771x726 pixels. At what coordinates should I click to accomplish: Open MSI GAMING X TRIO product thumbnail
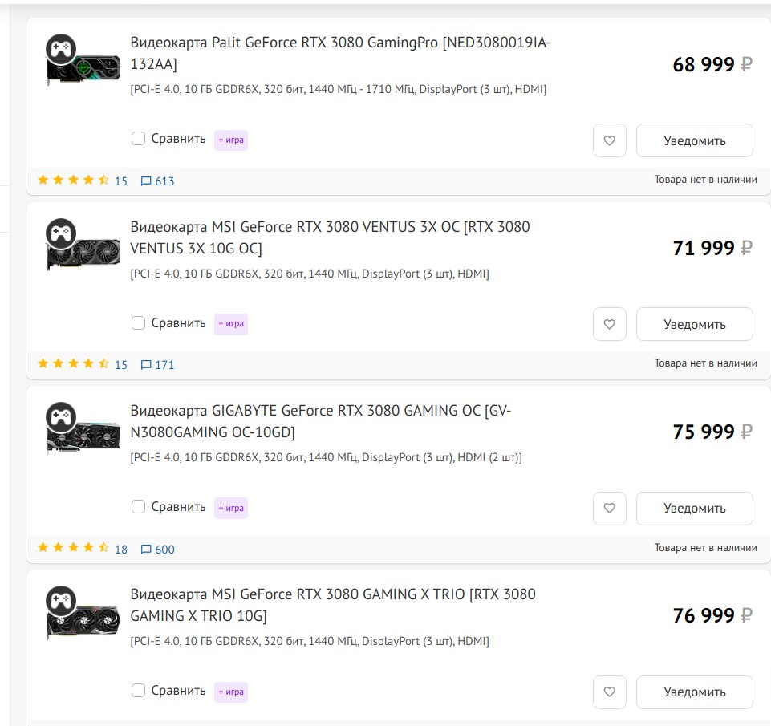pos(83,612)
